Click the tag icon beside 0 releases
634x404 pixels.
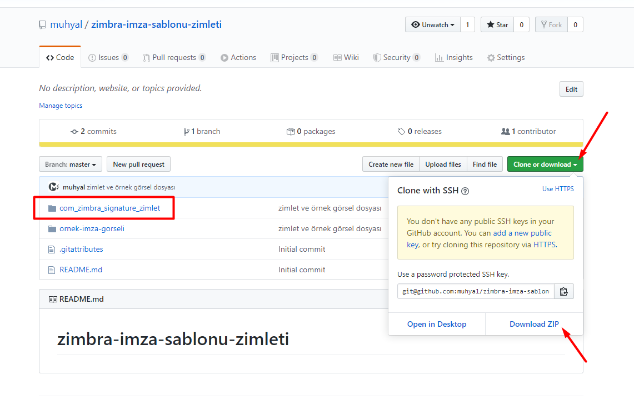click(401, 132)
